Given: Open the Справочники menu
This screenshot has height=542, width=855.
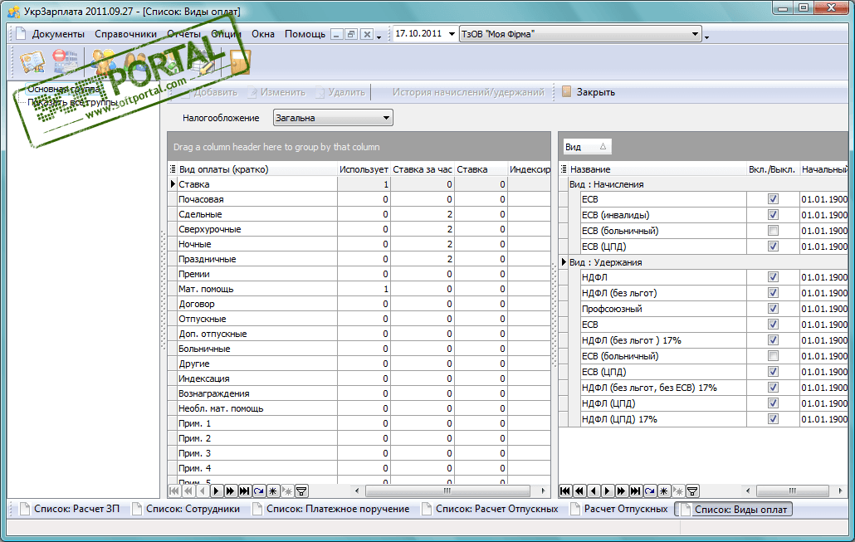Looking at the screenshot, I should (125, 34).
